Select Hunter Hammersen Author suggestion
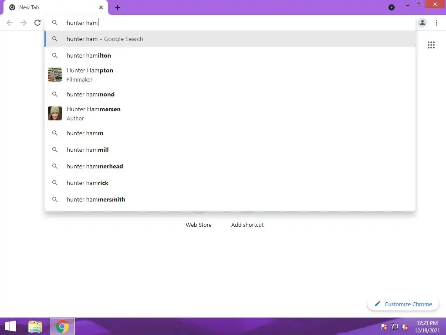The image size is (446, 335). tap(230, 113)
